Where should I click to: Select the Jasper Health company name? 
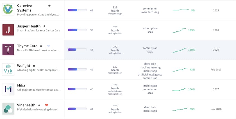click(29, 26)
